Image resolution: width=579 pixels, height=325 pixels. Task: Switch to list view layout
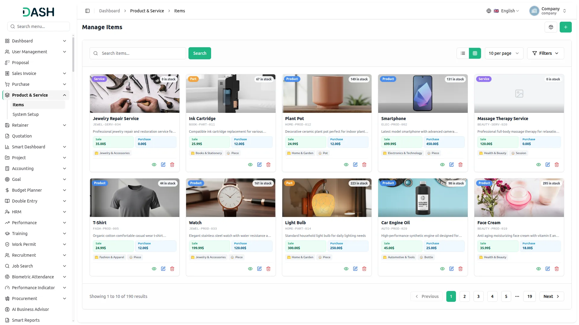click(x=463, y=53)
